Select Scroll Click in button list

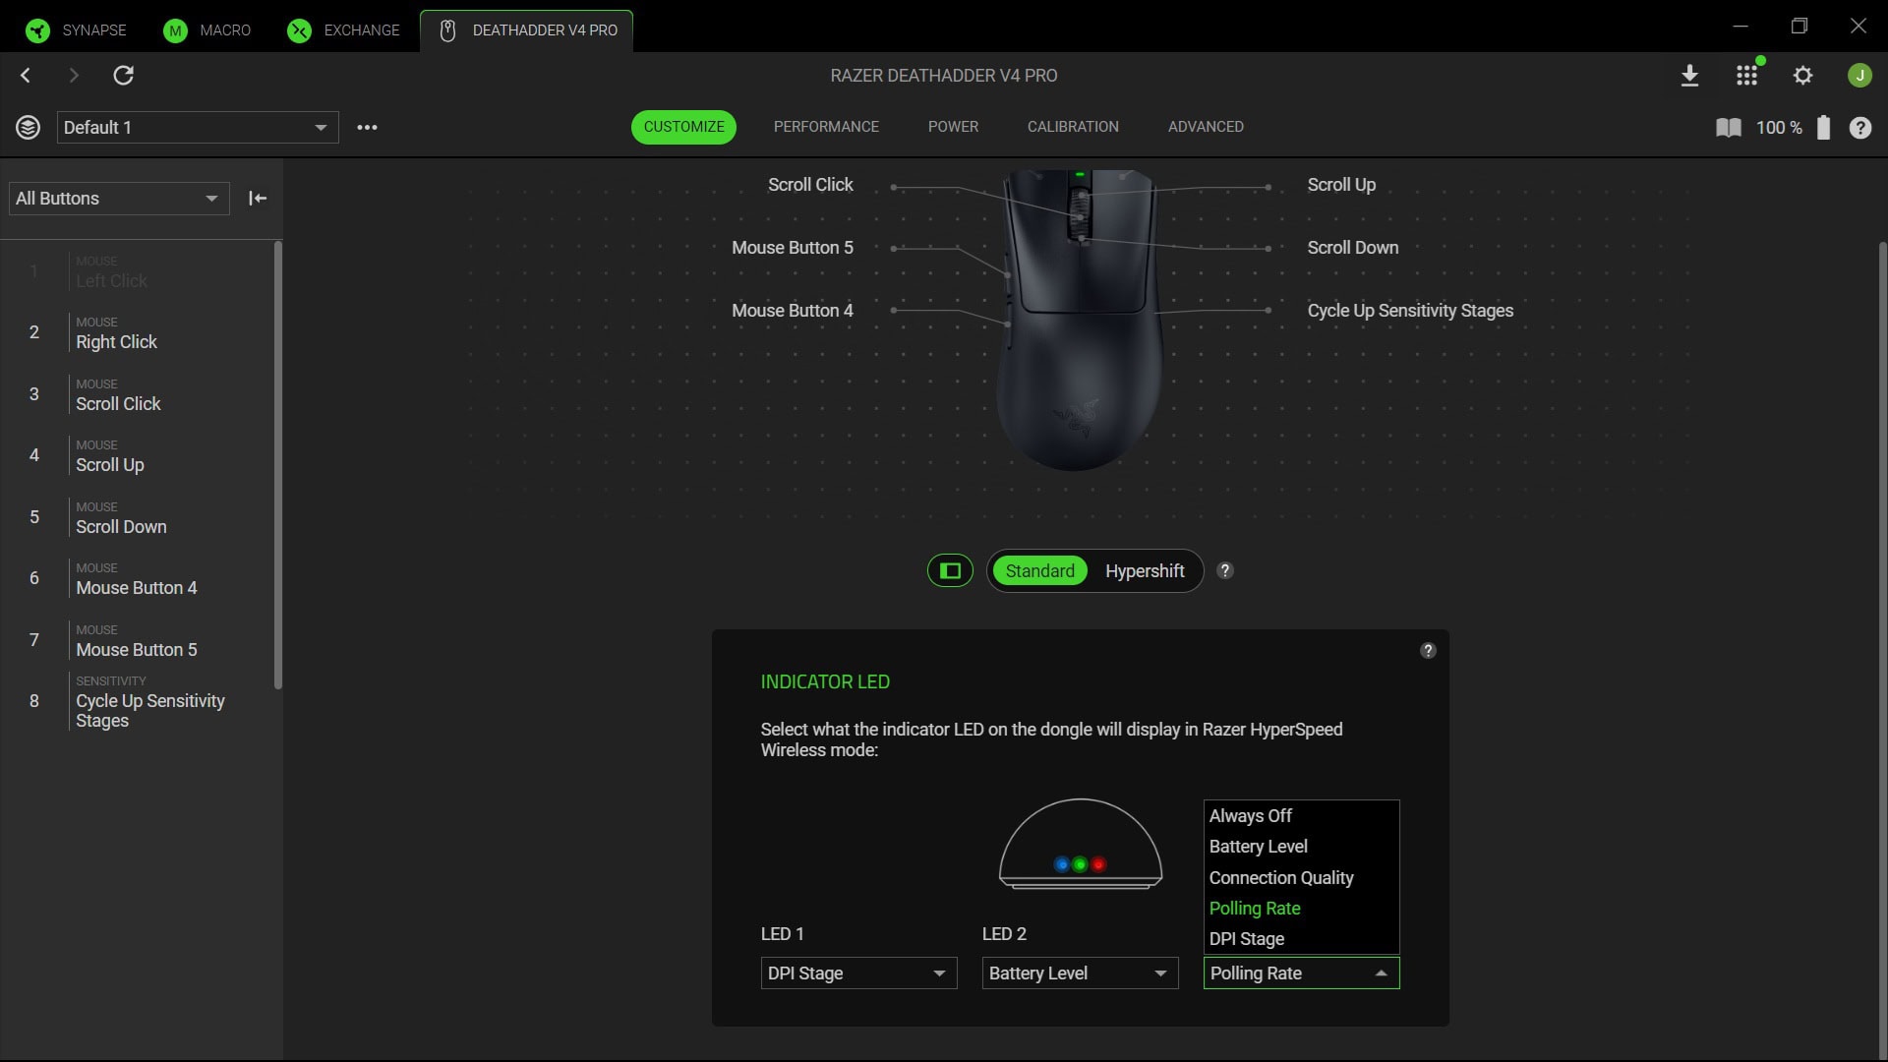(x=142, y=394)
